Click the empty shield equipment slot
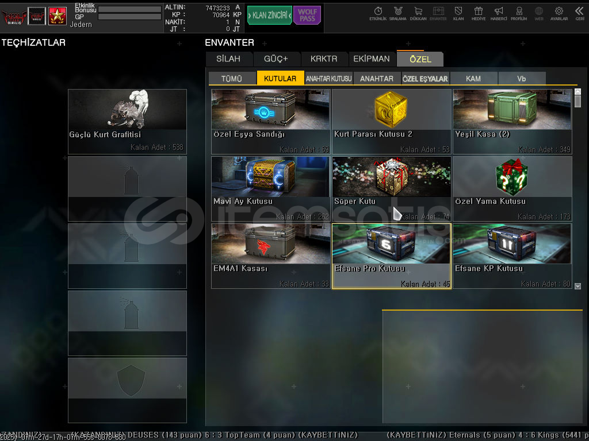Image resolution: width=589 pixels, height=441 pixels. pyautogui.click(x=127, y=390)
